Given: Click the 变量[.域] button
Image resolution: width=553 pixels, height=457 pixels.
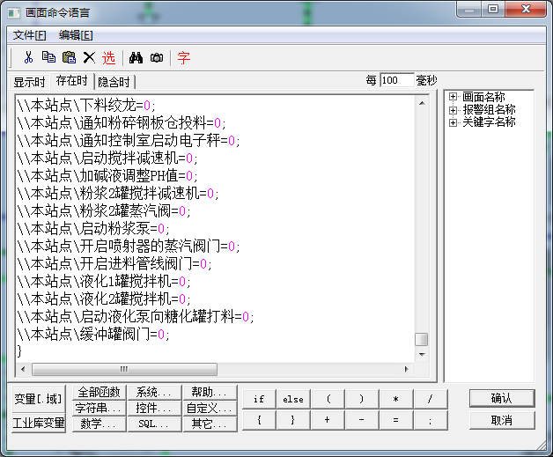Looking at the screenshot, I should tap(39, 399).
